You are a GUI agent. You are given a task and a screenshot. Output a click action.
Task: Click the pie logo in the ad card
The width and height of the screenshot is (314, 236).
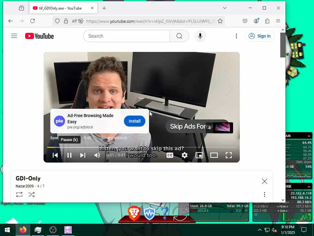pos(59,121)
